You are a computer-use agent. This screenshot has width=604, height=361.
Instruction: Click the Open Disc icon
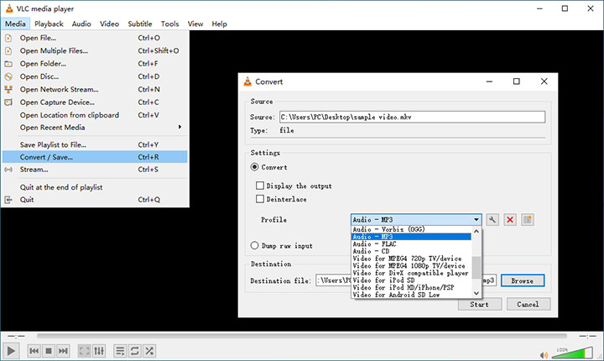click(x=8, y=76)
